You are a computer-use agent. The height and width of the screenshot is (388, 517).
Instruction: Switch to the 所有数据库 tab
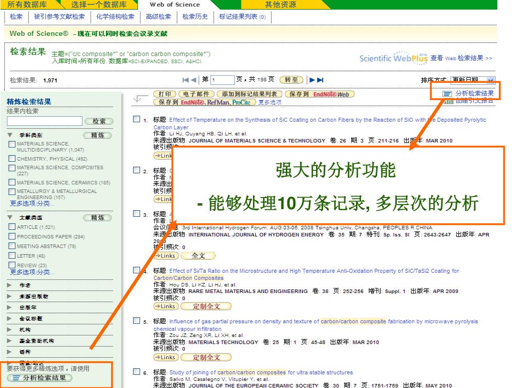click(27, 5)
